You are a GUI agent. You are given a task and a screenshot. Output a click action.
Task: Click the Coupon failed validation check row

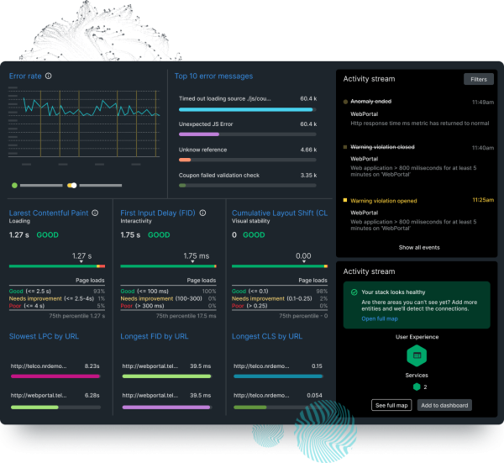[246, 176]
